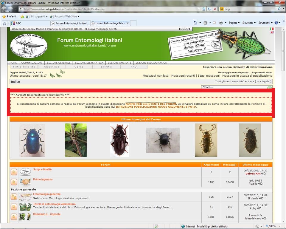Click the Cerca... search field

click(234, 87)
